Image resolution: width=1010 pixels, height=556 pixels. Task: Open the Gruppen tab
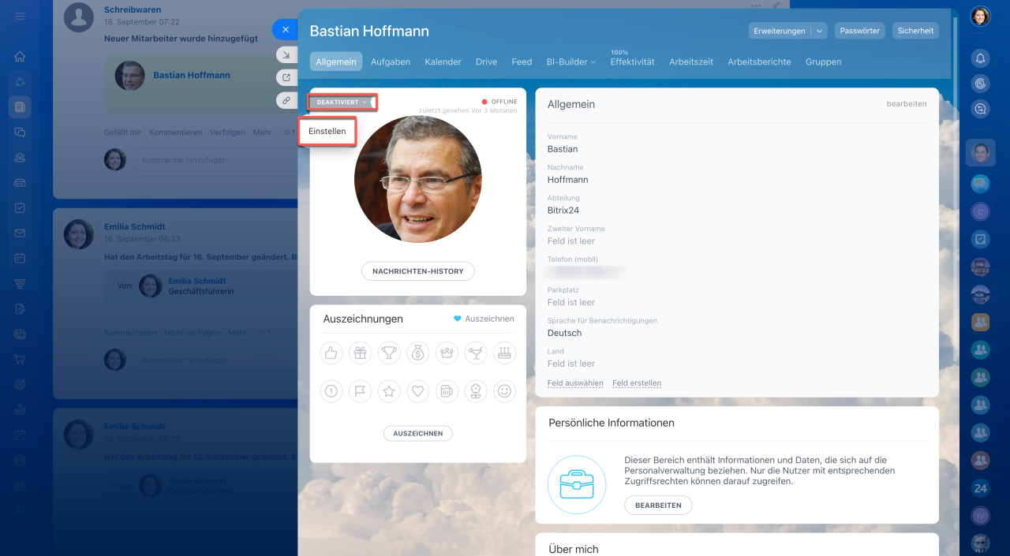(x=823, y=62)
